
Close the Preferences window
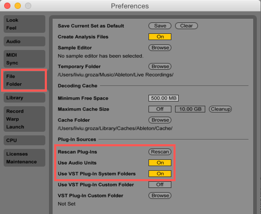pyautogui.click(x=7, y=6)
